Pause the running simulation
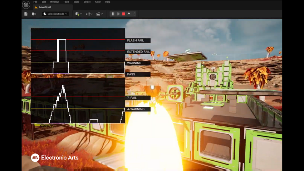Screen dimensions: 304x171 coord(113,14)
